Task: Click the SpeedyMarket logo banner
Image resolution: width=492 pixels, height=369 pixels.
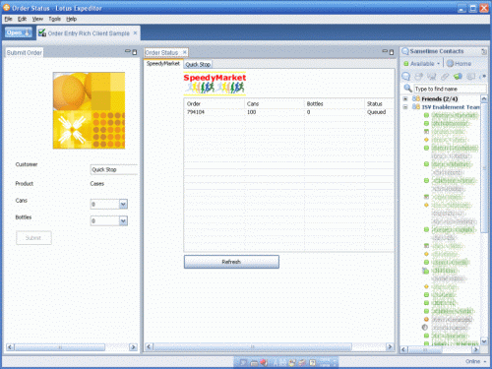Action: [215, 84]
